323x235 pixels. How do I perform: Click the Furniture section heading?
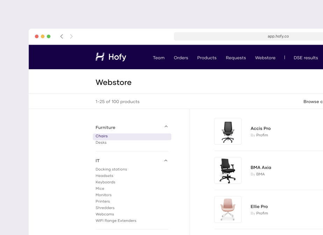click(105, 127)
